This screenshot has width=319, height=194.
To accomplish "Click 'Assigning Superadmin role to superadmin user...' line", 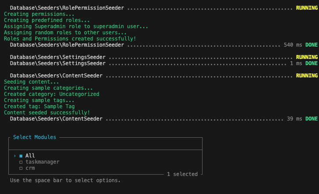I will point(76,26).
